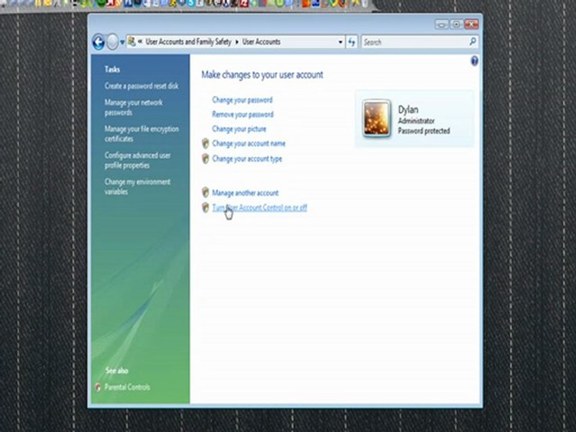This screenshot has height=432, width=576.
Task: Select the User Accounts breadcrumb
Action: point(261,42)
